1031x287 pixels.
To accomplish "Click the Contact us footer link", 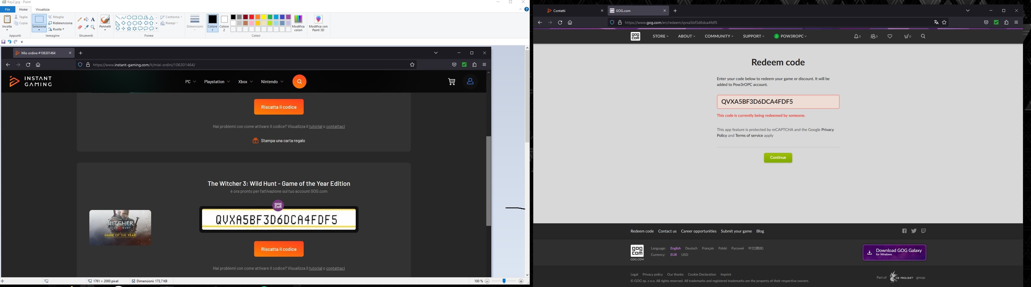I will [667, 231].
